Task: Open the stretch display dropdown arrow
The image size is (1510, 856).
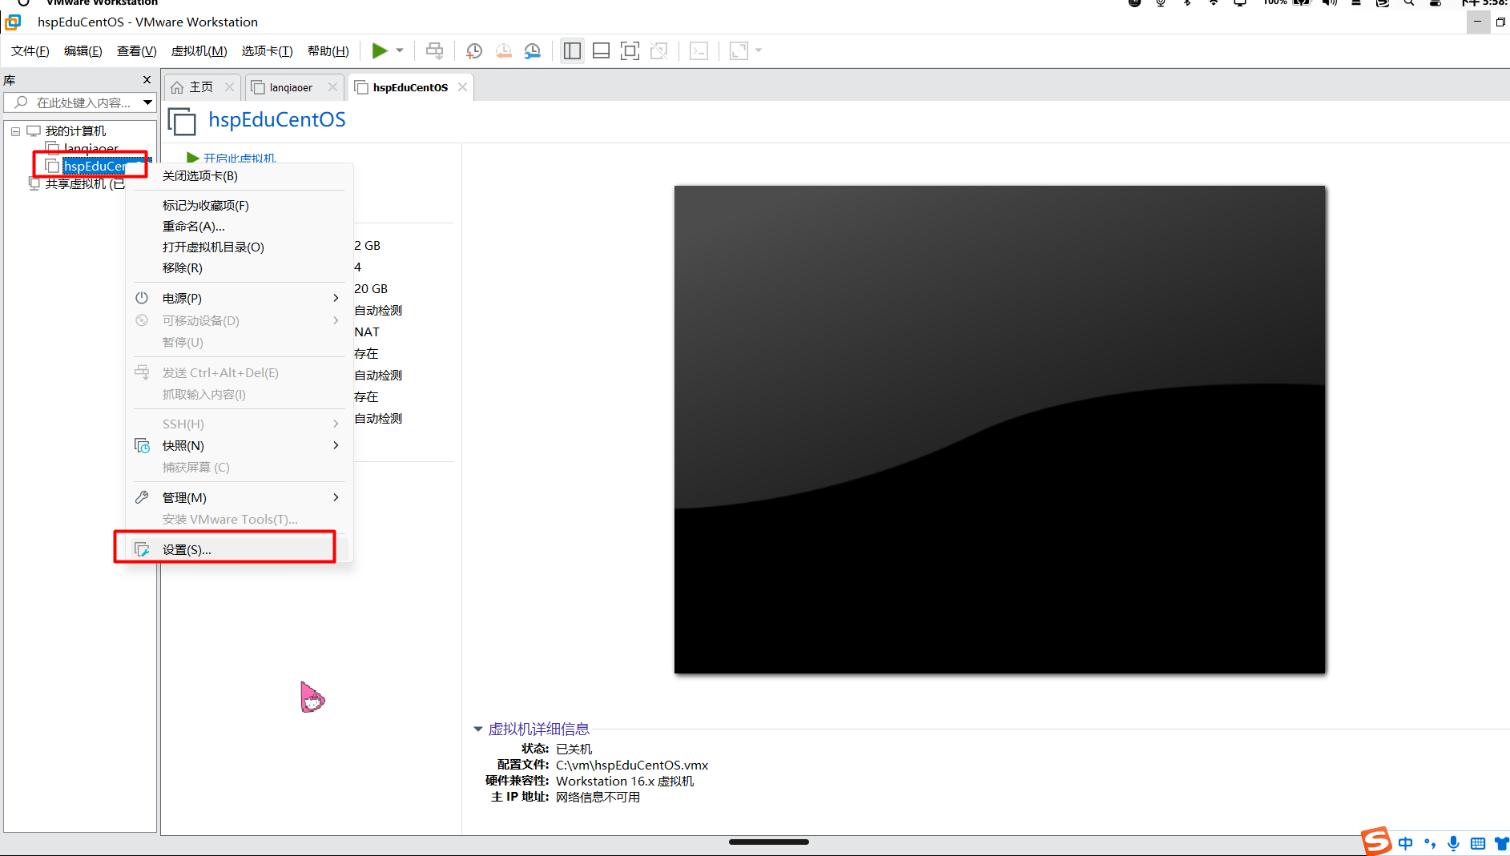Action: point(759,51)
